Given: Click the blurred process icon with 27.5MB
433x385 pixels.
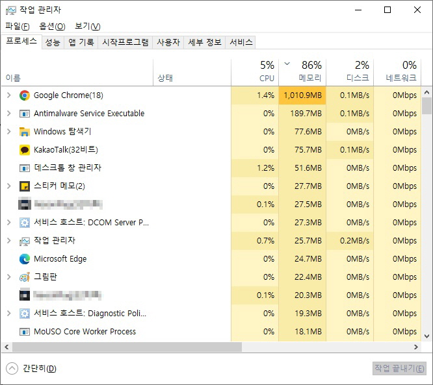Looking at the screenshot, I should [25, 205].
